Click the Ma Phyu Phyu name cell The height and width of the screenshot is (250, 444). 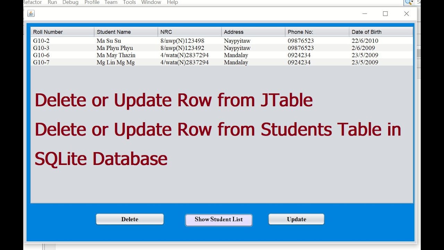tap(126, 48)
